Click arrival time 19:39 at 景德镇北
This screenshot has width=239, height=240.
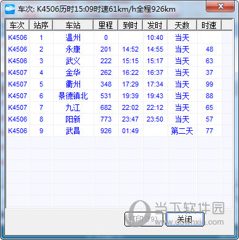pos(131,96)
